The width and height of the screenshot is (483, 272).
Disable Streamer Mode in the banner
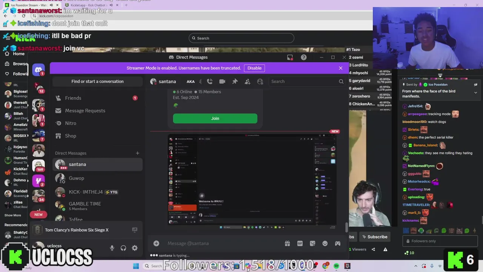click(x=254, y=68)
